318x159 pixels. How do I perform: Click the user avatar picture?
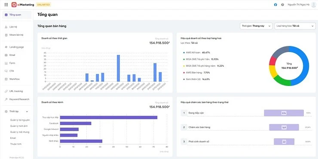point(314,5)
